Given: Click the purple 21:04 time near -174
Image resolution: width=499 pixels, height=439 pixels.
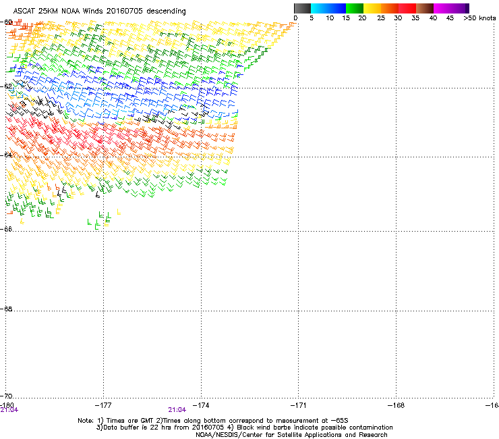Looking at the screenshot, I should (177, 410).
